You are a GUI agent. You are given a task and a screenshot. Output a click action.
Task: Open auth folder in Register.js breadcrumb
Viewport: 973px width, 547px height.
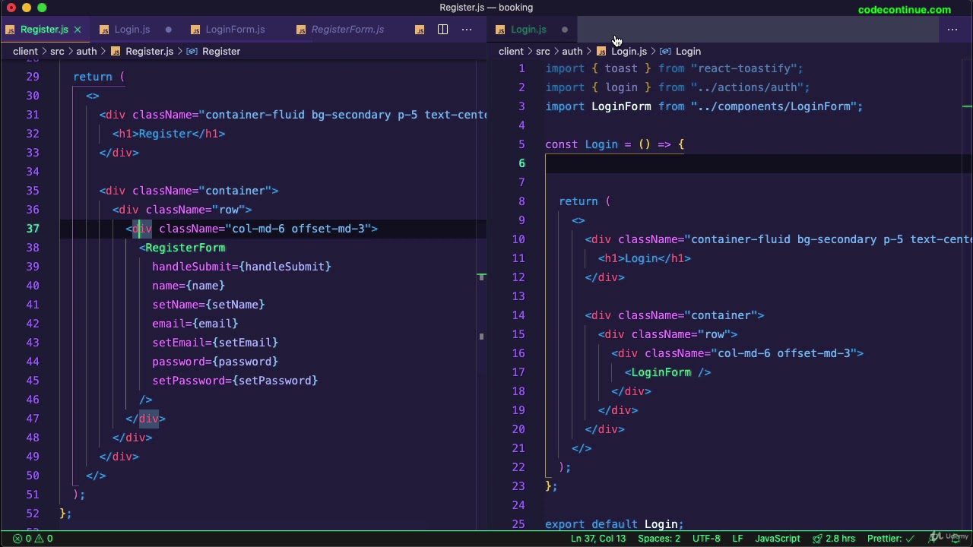pos(86,51)
